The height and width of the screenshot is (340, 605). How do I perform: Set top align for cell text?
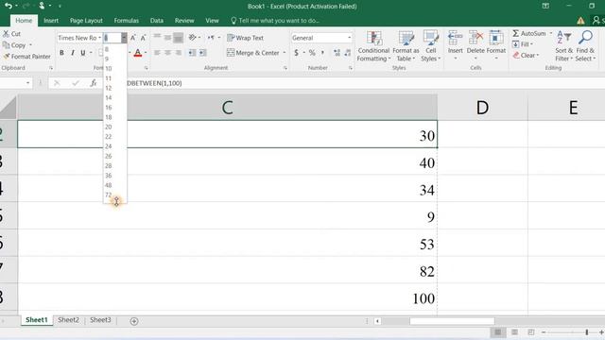(x=157, y=38)
